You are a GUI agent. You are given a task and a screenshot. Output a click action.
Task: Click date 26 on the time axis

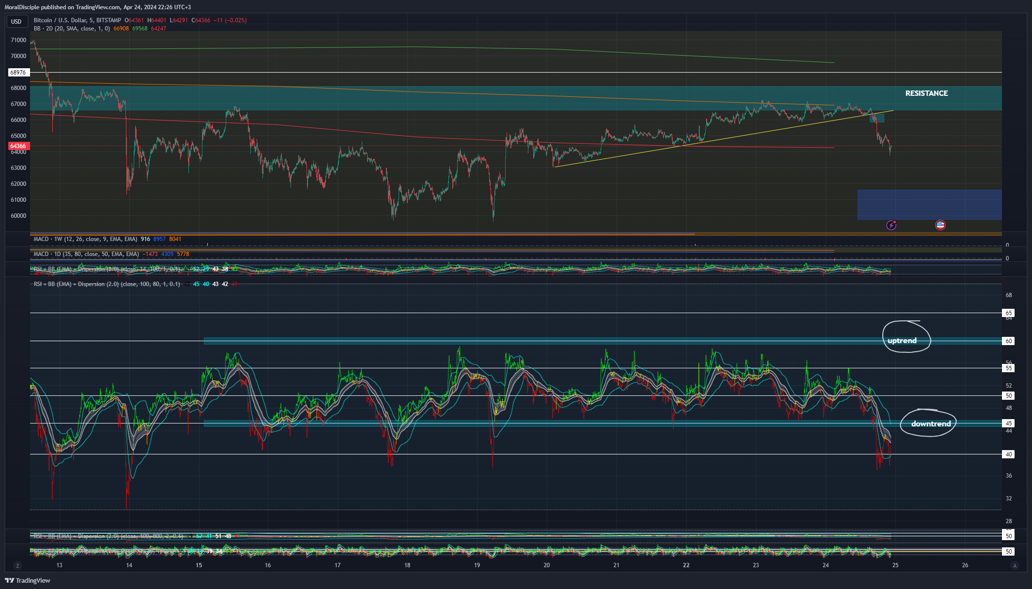point(965,565)
